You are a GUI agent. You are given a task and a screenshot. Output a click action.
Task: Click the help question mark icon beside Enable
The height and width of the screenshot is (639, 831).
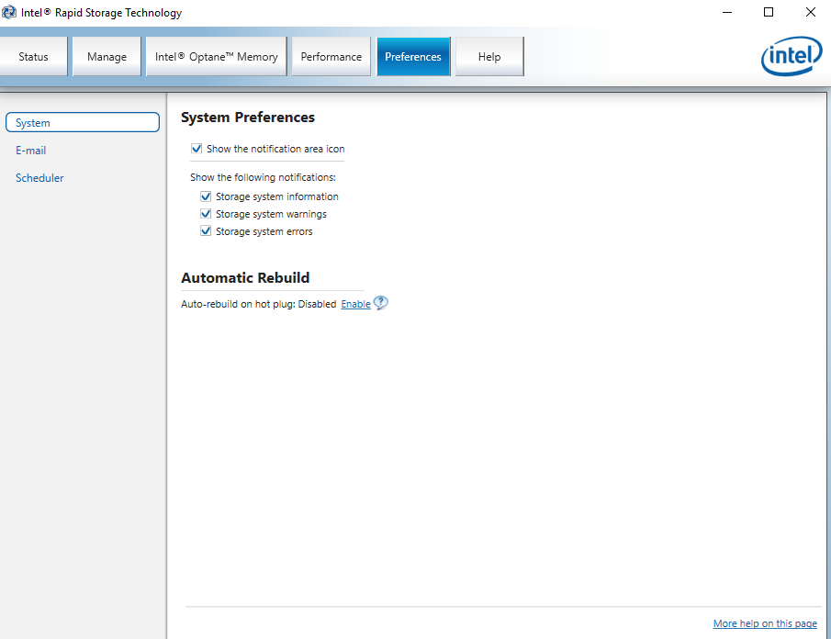pos(380,303)
